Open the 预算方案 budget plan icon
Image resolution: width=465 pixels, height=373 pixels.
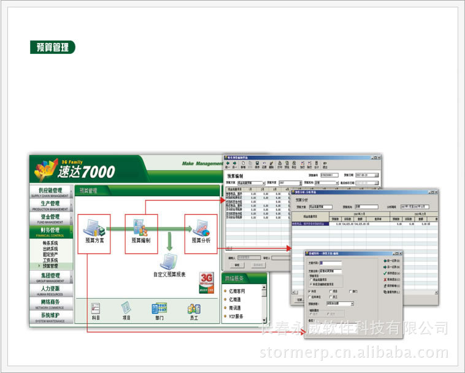coord(94,233)
